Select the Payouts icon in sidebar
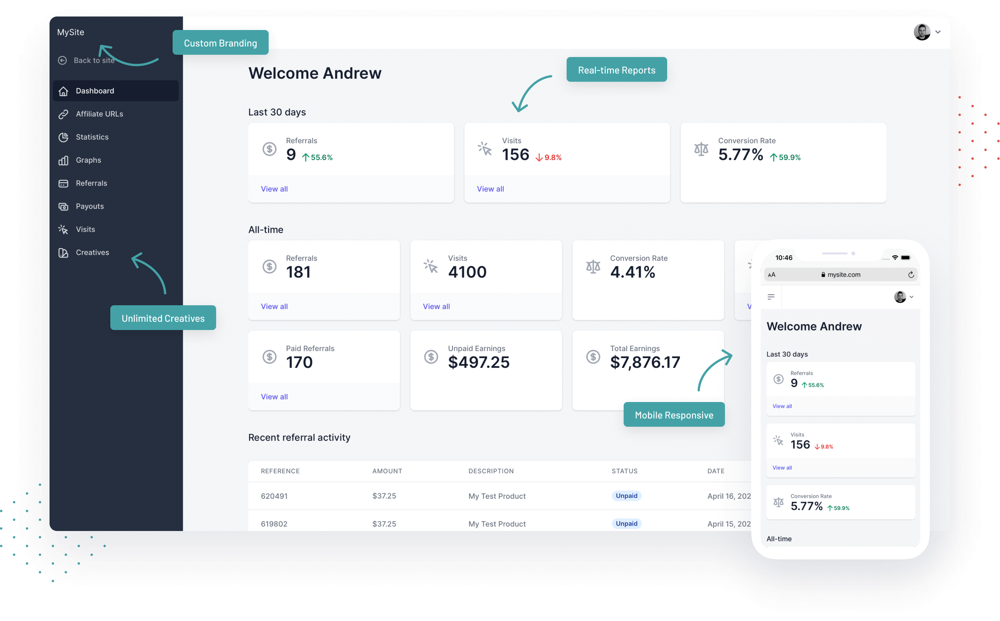Screen dimensions: 1000x621 (64, 206)
